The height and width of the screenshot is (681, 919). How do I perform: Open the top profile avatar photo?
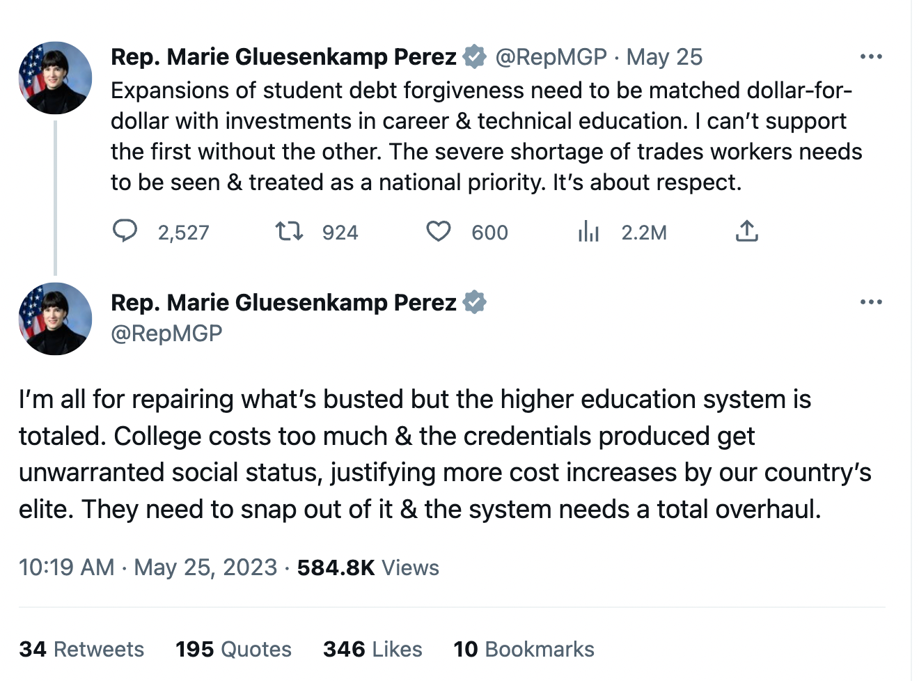click(55, 78)
